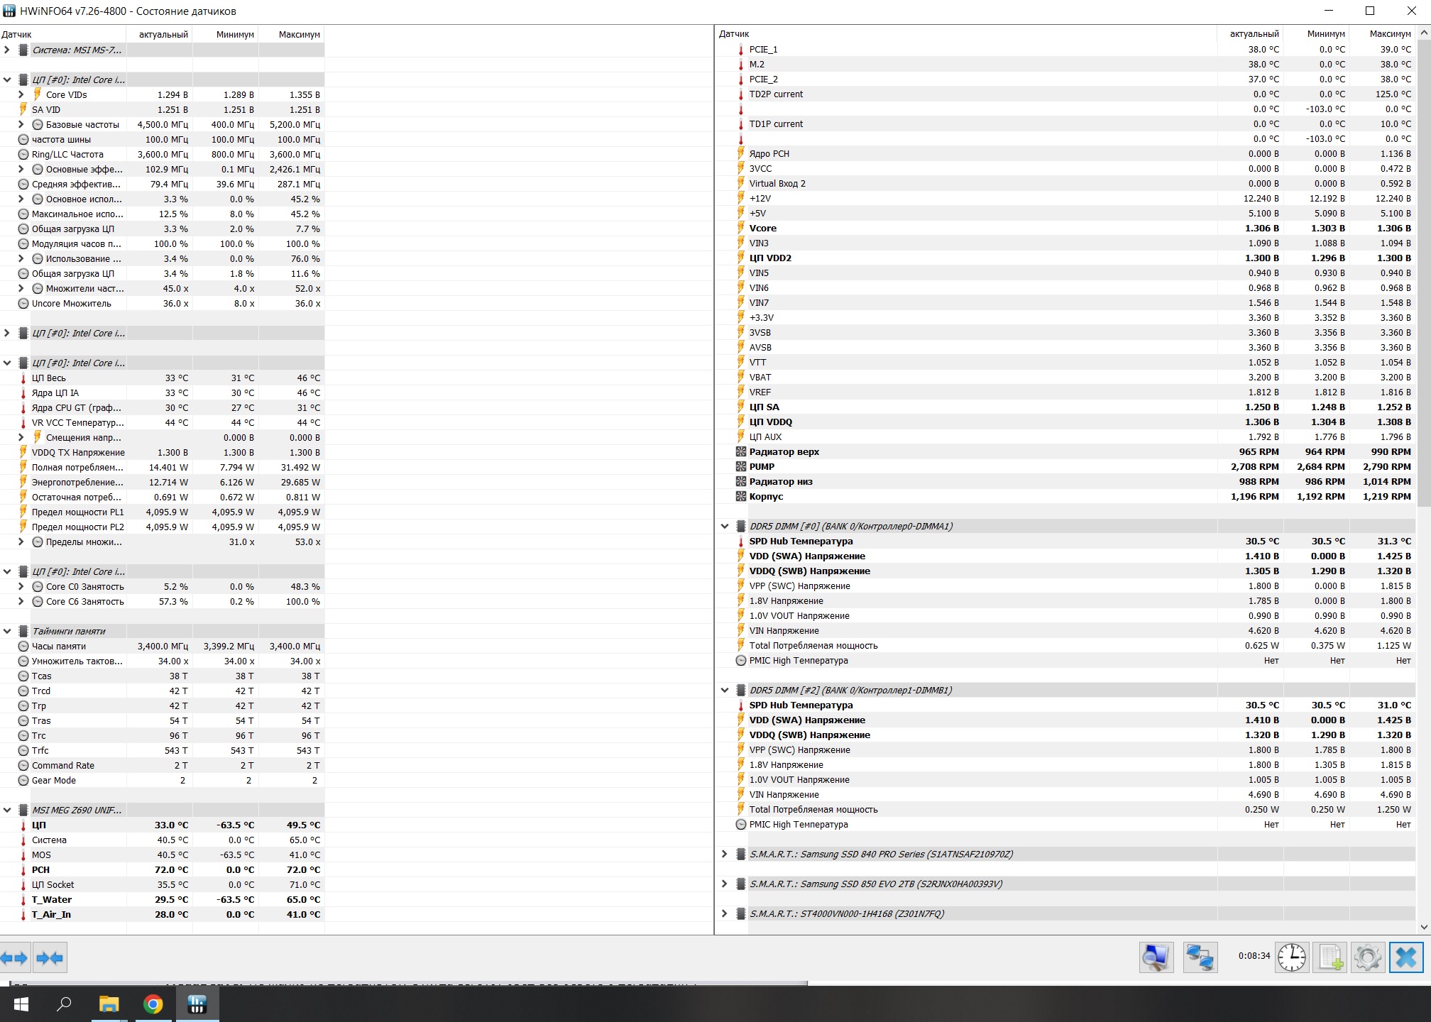The image size is (1431, 1022).
Task: Select the Vcore sensor row
Action: point(763,228)
